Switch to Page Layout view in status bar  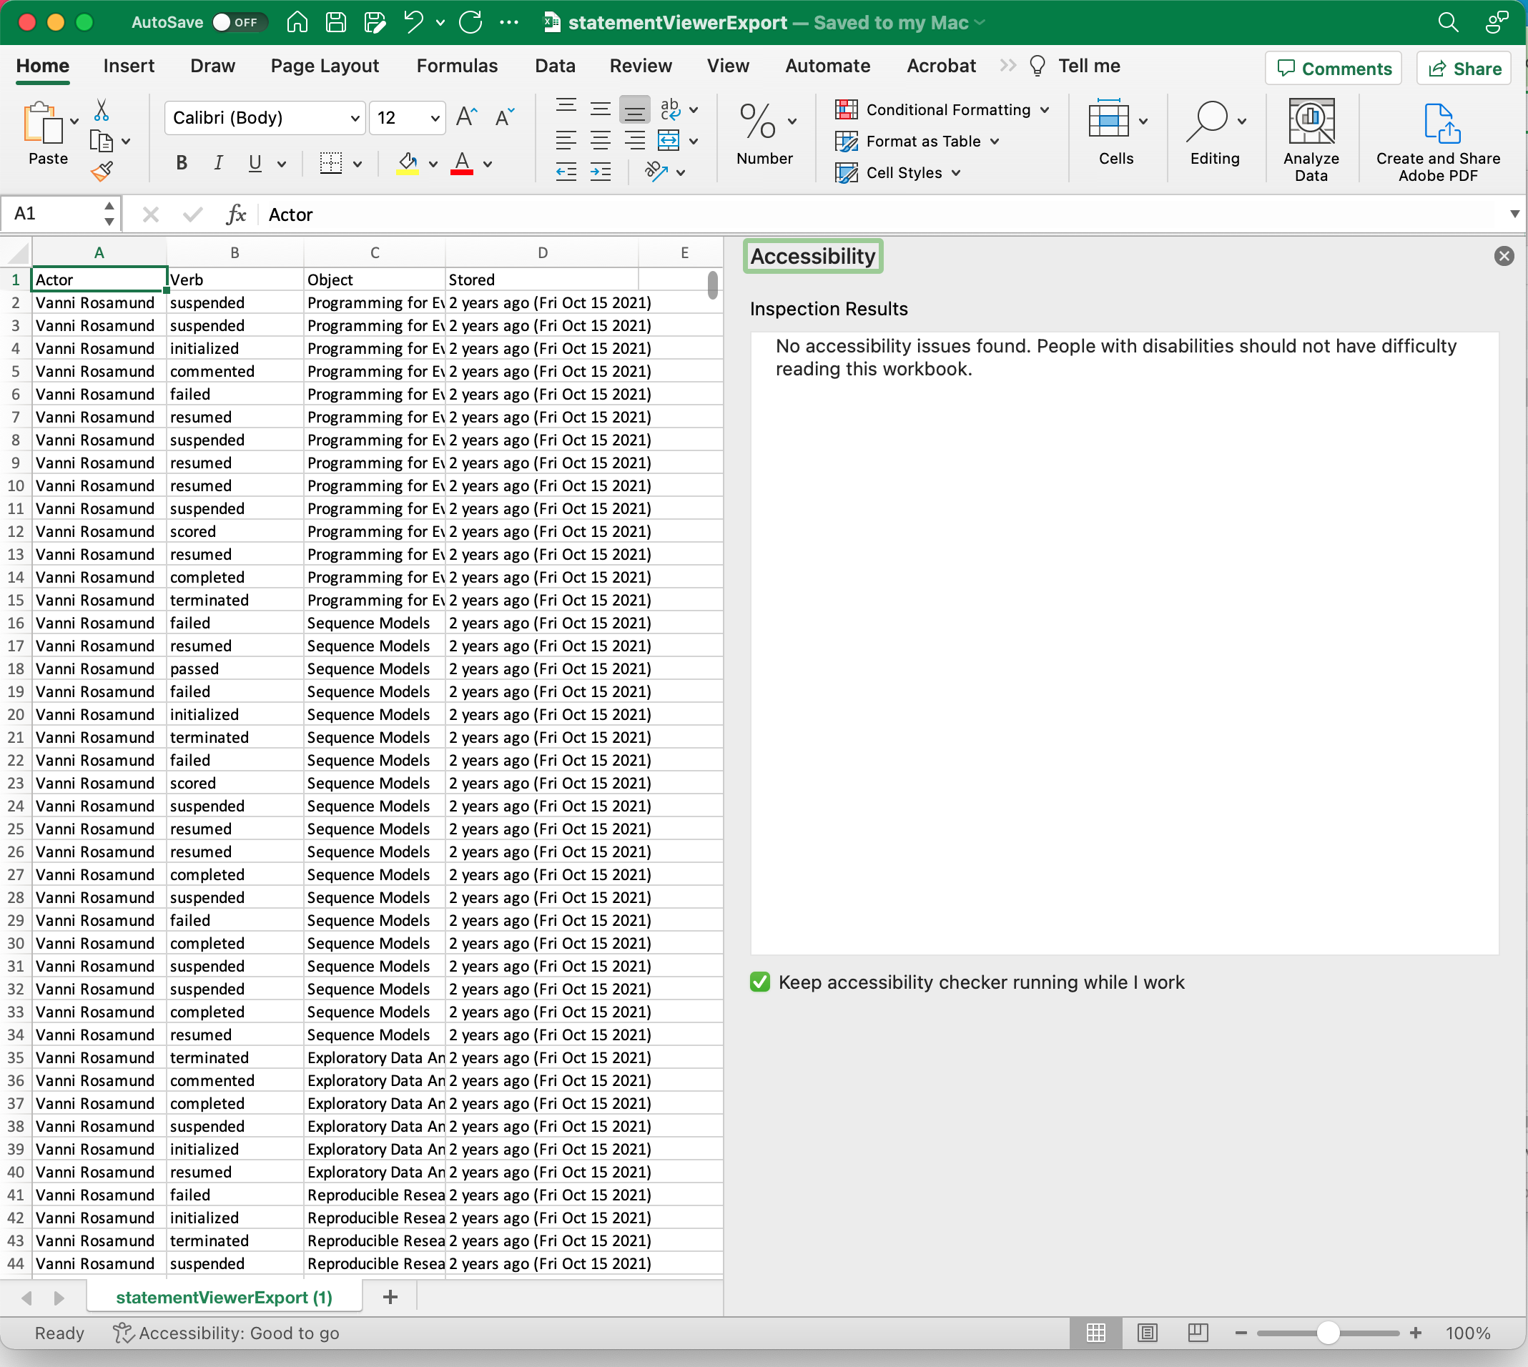[x=1146, y=1333]
